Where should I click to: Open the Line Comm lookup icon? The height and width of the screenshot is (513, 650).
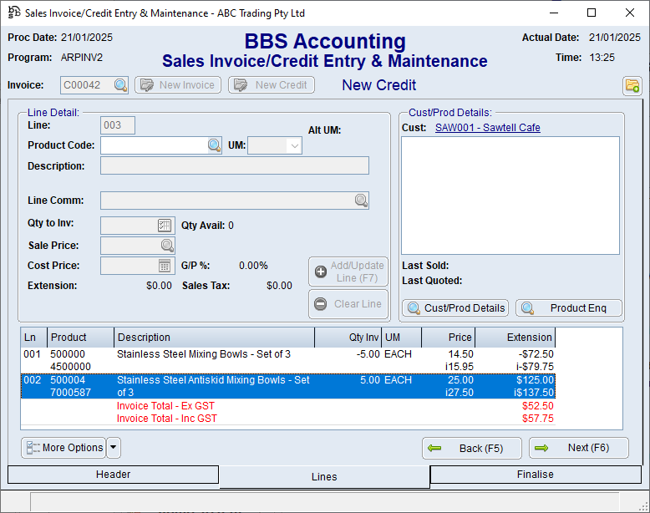tap(360, 201)
